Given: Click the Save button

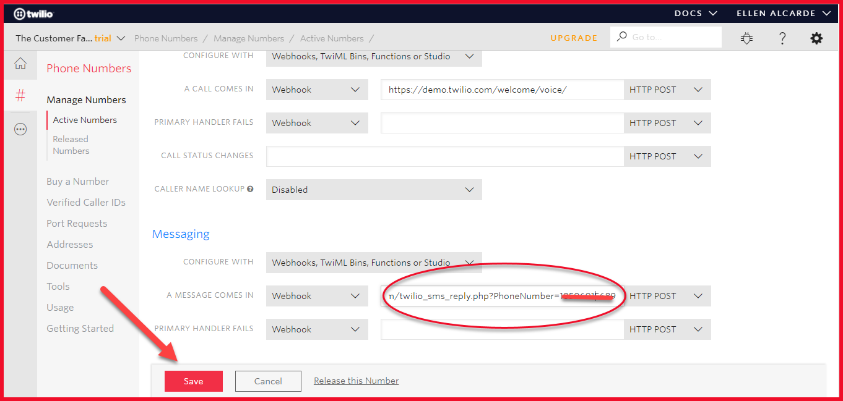Looking at the screenshot, I should [x=193, y=381].
